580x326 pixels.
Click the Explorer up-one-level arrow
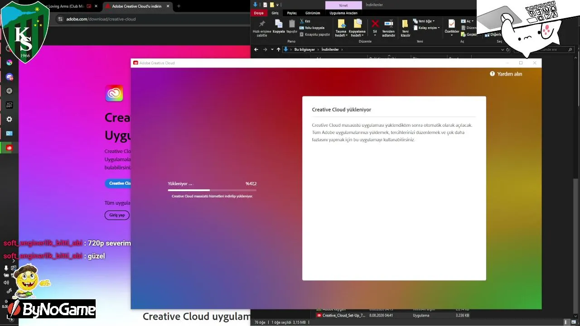[278, 49]
